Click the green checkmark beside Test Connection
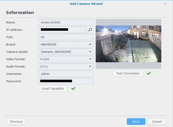The image size is (173, 127). click(x=149, y=73)
